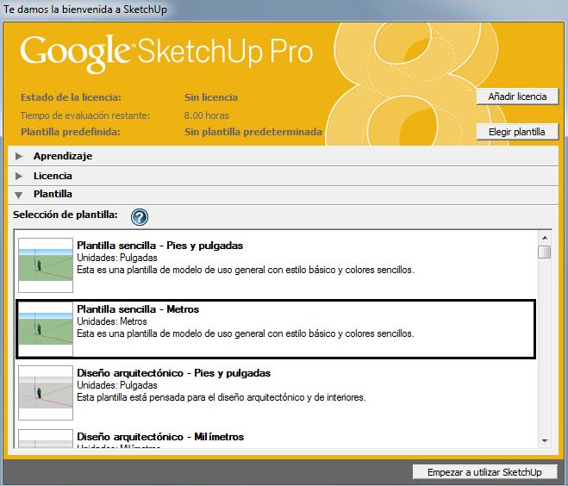Click the 'Unidades: Metros' line
The width and height of the screenshot is (568, 486).
(x=112, y=321)
